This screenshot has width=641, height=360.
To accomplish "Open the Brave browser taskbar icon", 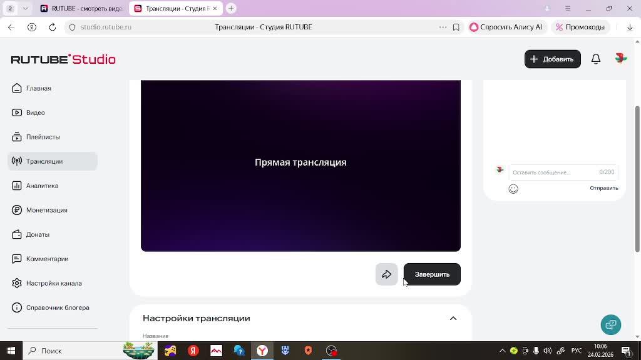I will click(x=308, y=351).
